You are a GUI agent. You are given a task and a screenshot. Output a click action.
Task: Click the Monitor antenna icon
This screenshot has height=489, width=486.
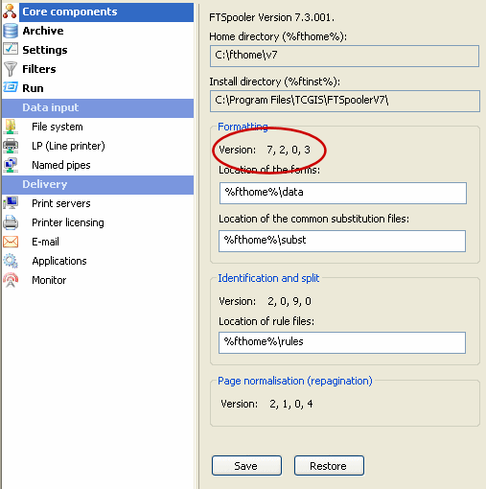click(11, 280)
